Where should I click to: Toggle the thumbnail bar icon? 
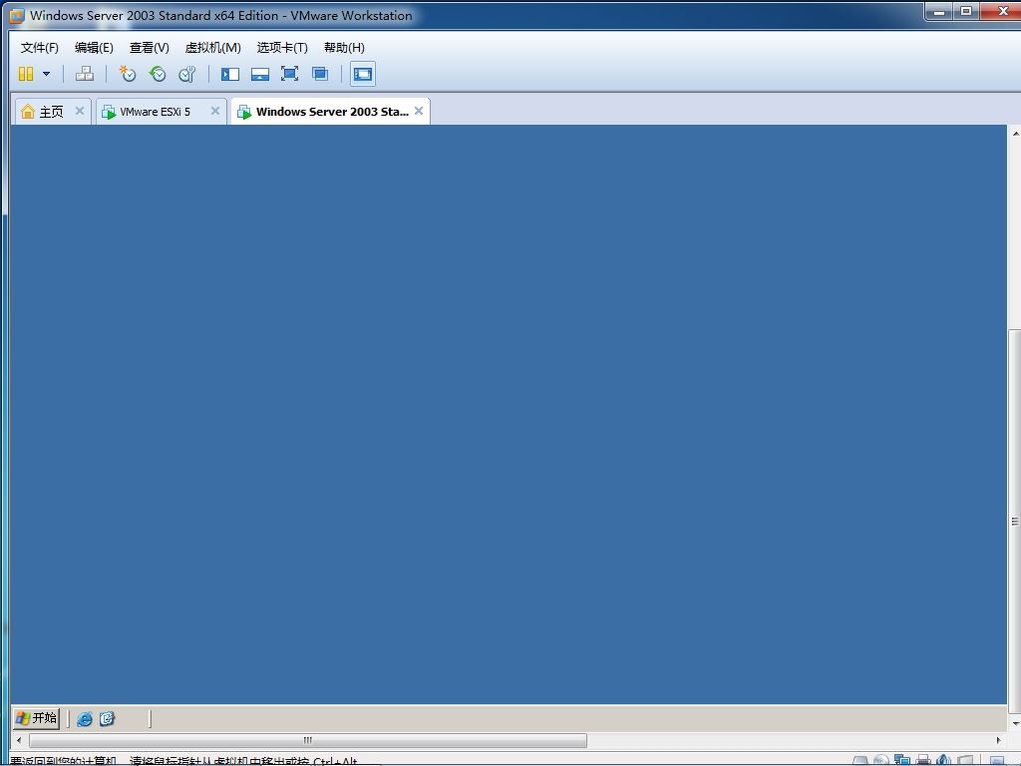(x=260, y=74)
